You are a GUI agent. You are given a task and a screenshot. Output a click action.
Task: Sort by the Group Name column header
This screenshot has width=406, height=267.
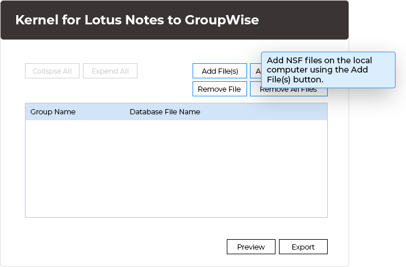pos(53,112)
